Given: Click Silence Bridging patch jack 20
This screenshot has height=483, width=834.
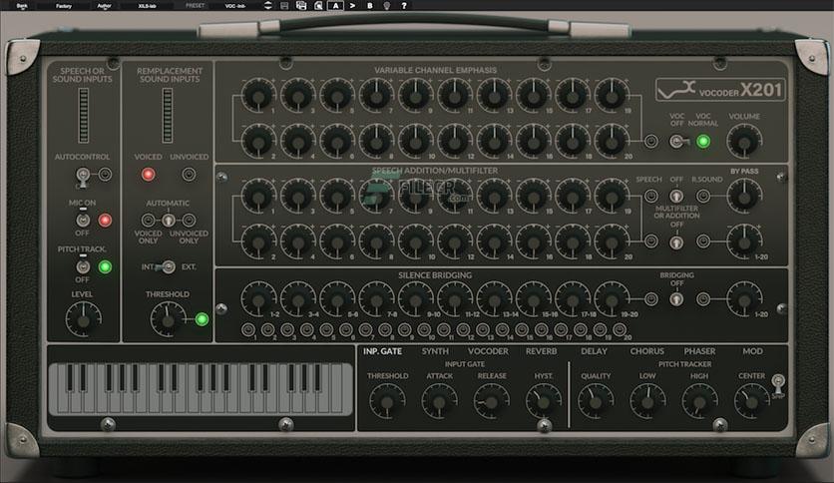Looking at the screenshot, I should (x=620, y=330).
